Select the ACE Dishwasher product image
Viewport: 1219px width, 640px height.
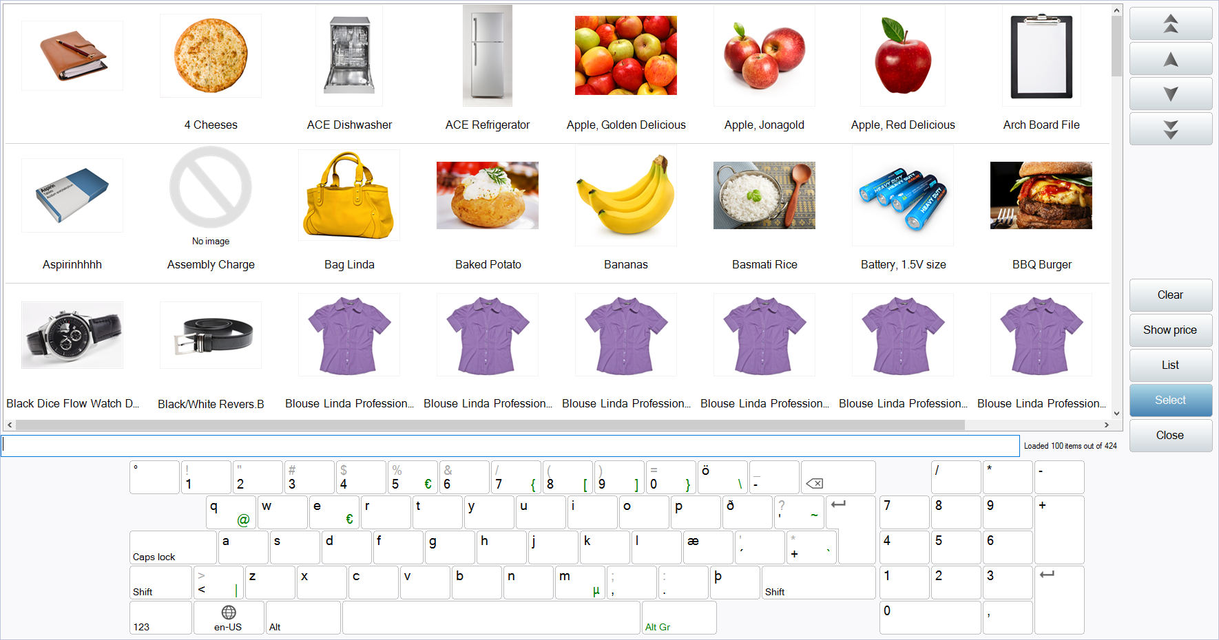click(x=349, y=56)
